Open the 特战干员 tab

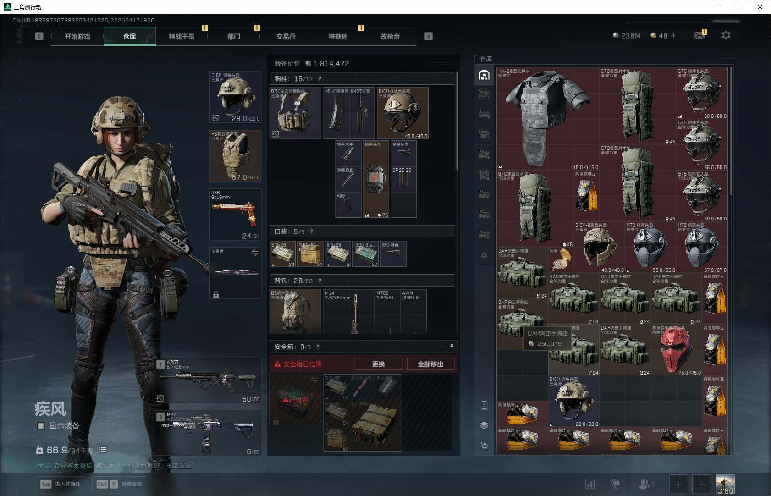[182, 36]
